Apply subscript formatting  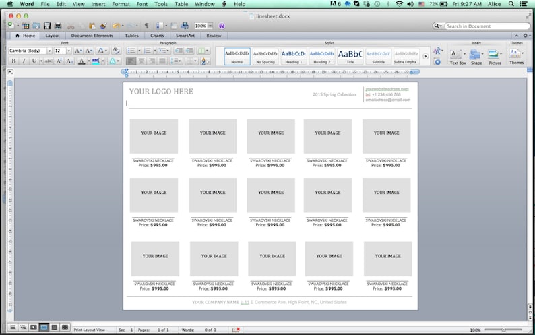[69, 61]
